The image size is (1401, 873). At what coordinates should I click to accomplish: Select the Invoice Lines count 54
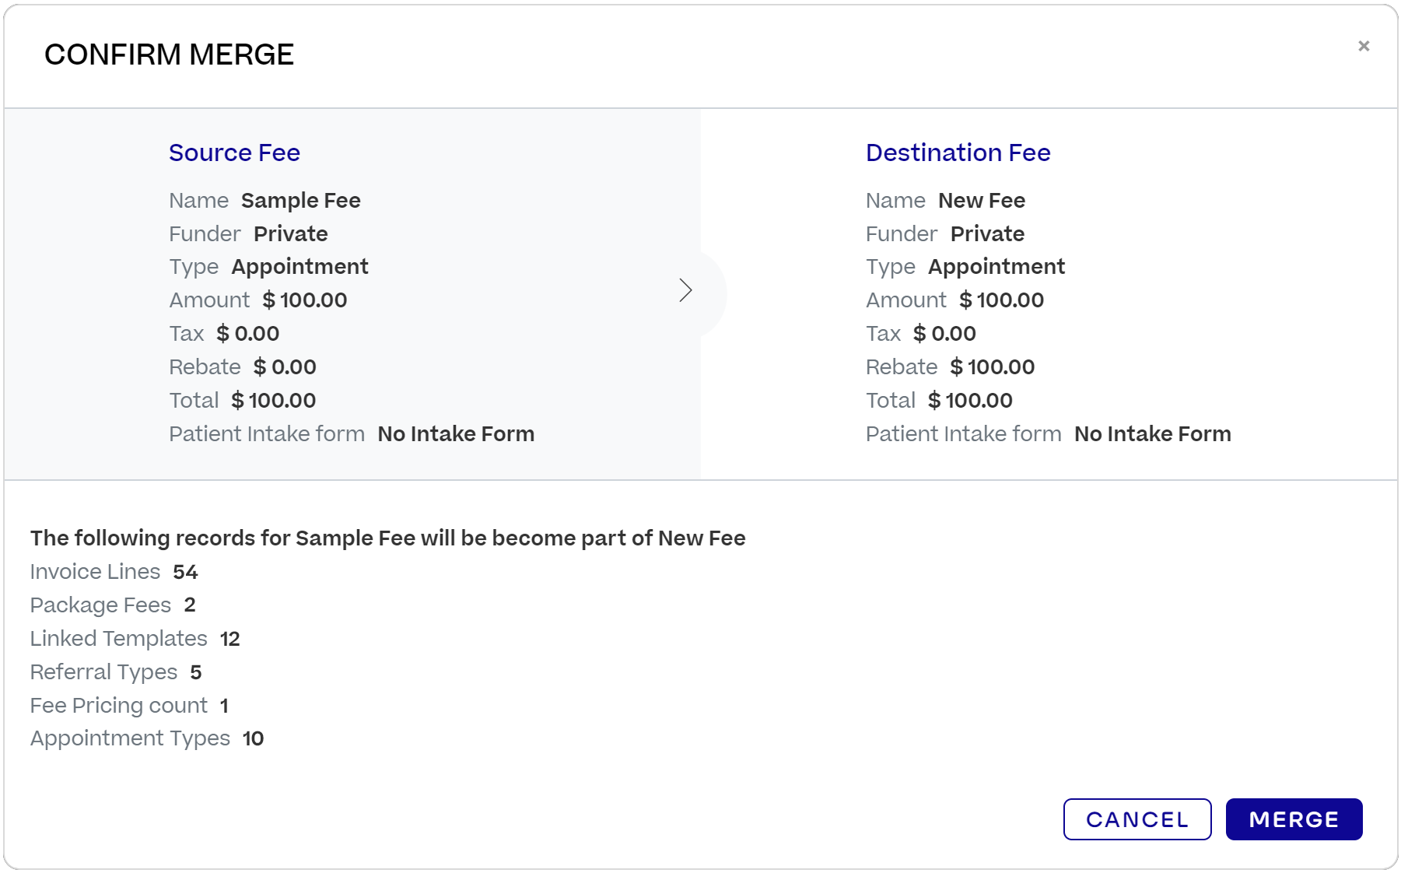(x=187, y=572)
